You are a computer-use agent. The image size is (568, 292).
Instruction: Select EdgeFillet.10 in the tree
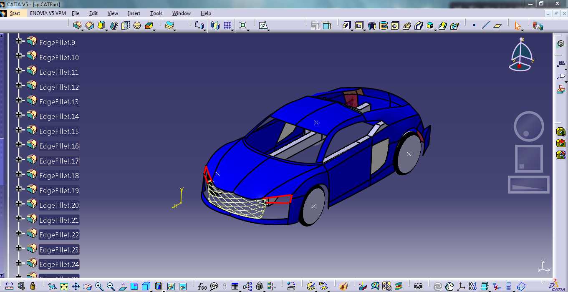(59, 58)
